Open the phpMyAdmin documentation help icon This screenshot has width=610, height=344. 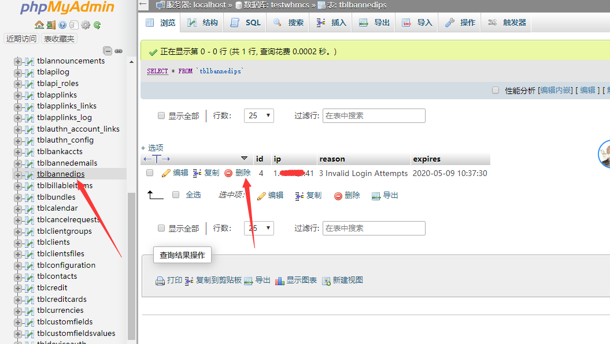pyautogui.click(x=62, y=25)
